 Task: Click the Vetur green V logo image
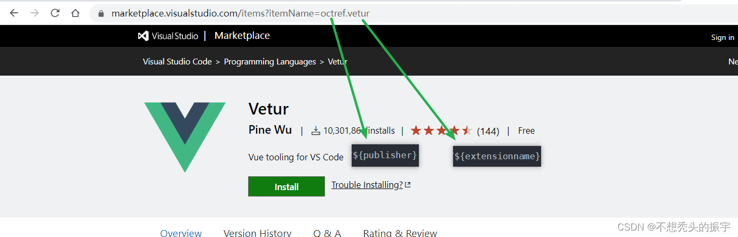coord(185,137)
